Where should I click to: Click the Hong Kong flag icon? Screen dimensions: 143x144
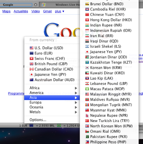(87, 20)
